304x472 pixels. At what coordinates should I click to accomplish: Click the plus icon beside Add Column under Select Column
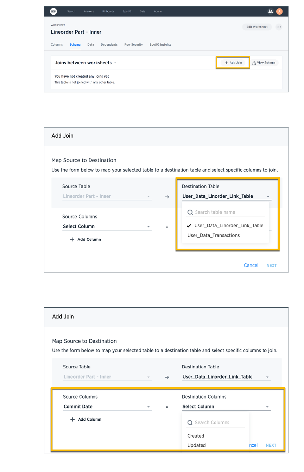coord(72,240)
